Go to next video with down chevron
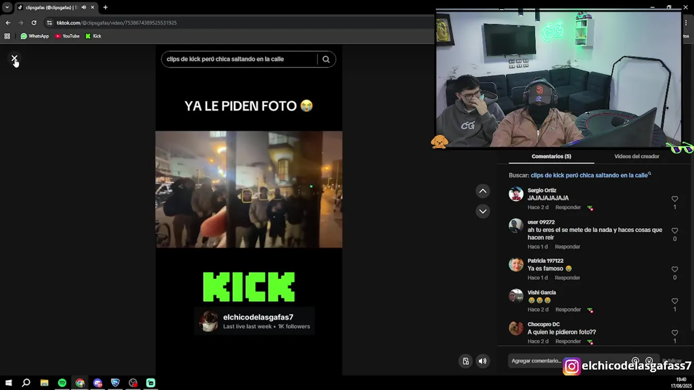The width and height of the screenshot is (694, 390). click(x=483, y=211)
